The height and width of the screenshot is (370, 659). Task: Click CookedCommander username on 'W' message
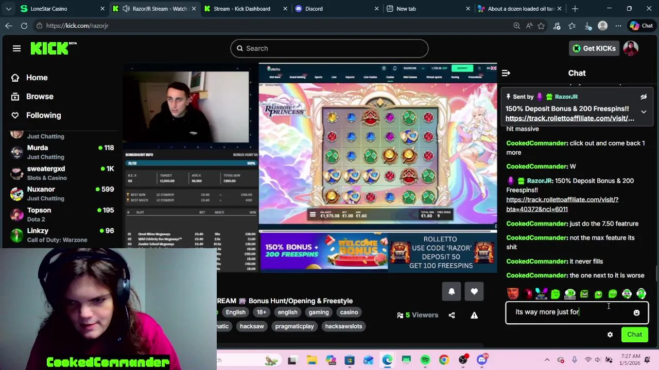pos(536,166)
